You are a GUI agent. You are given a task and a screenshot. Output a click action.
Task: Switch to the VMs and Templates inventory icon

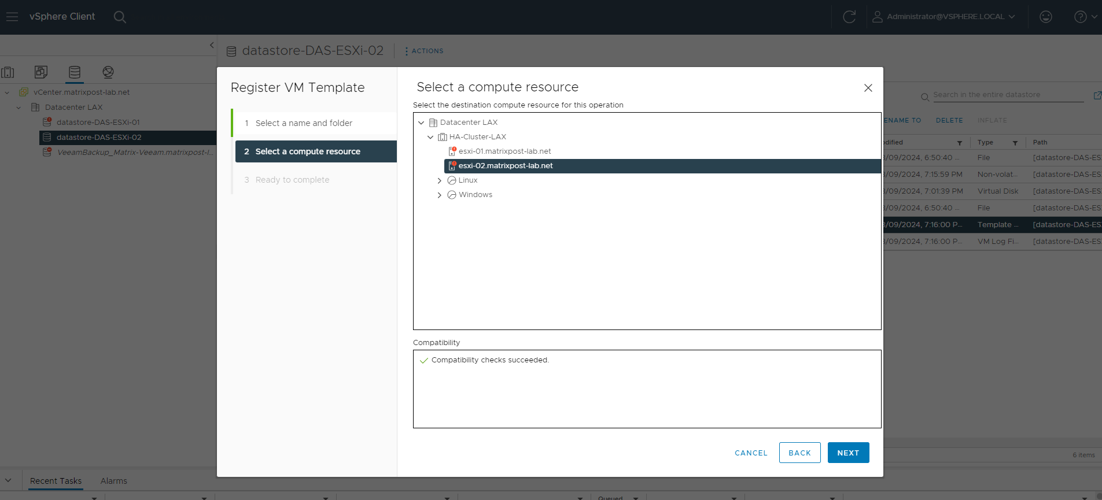[x=41, y=72]
